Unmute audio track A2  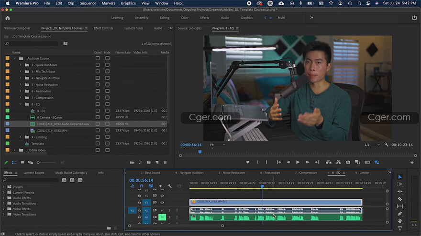coord(162,217)
